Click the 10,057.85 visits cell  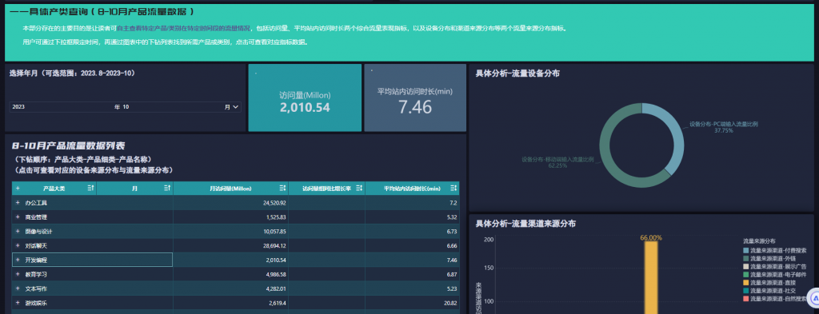(x=230, y=231)
